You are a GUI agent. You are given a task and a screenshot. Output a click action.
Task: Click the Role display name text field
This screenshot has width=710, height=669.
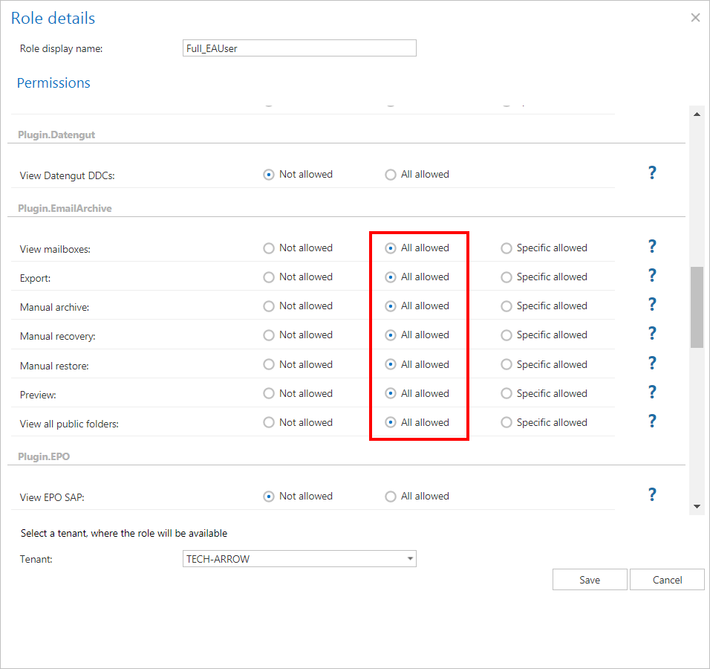299,48
